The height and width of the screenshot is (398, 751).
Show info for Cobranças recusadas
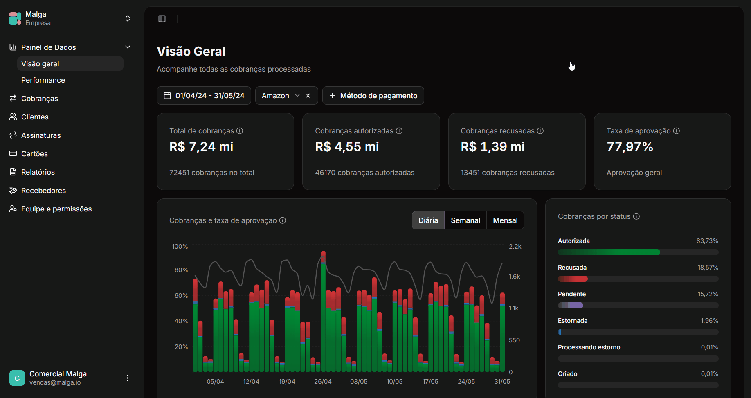click(x=540, y=131)
